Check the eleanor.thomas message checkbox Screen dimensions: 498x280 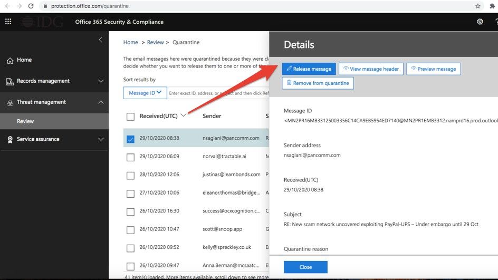pyautogui.click(x=130, y=194)
